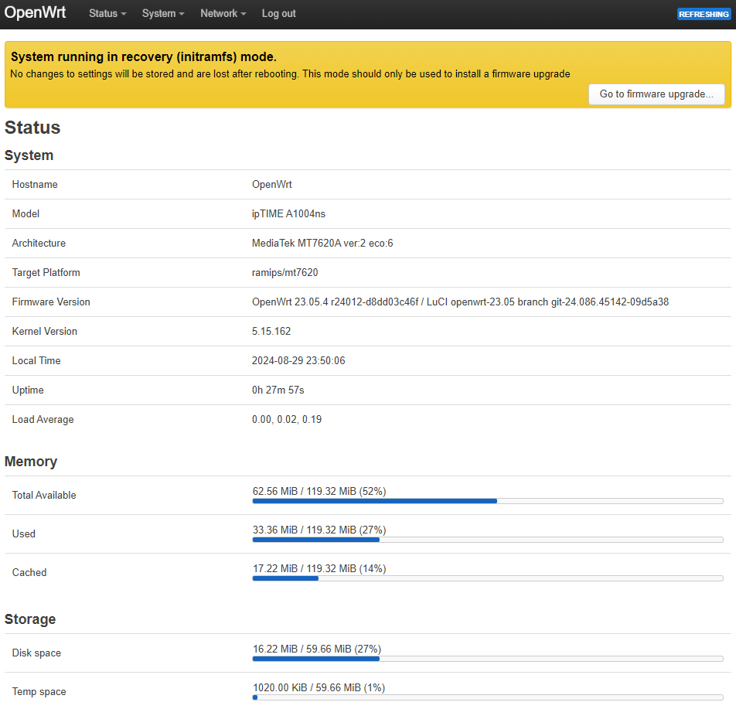Viewport: 736px width, 709px height.
Task: Select architecture value MediaTek MT7620A
Action: coord(322,244)
